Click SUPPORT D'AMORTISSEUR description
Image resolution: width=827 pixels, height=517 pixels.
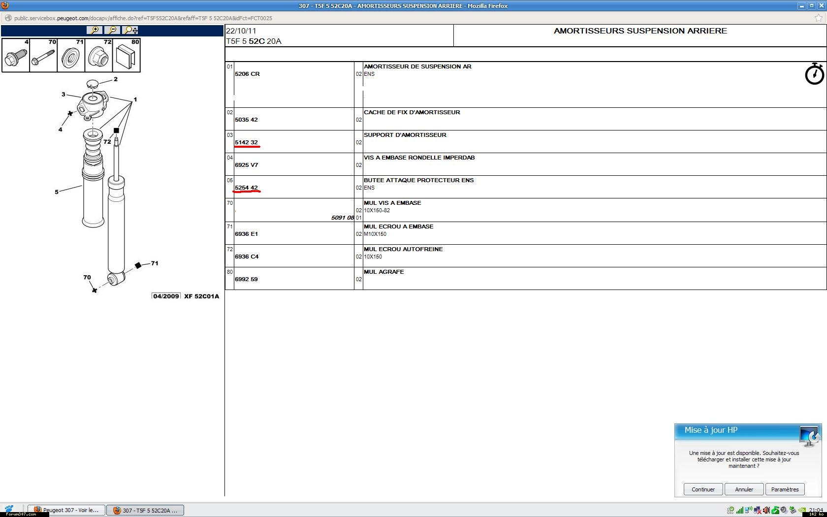405,135
